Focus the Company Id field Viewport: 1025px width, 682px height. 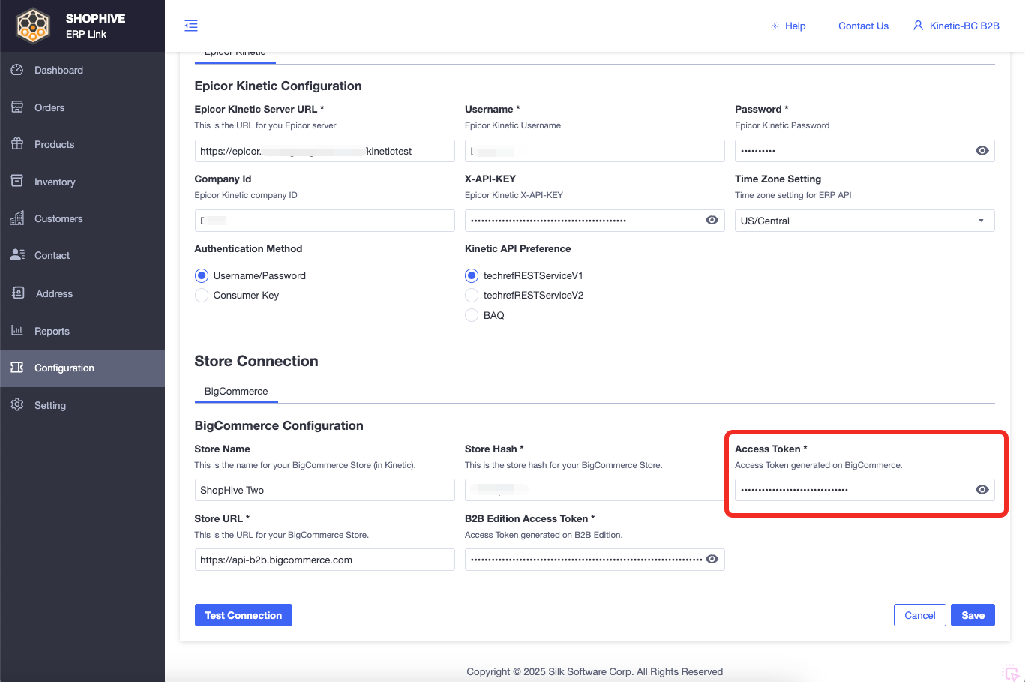pos(325,221)
